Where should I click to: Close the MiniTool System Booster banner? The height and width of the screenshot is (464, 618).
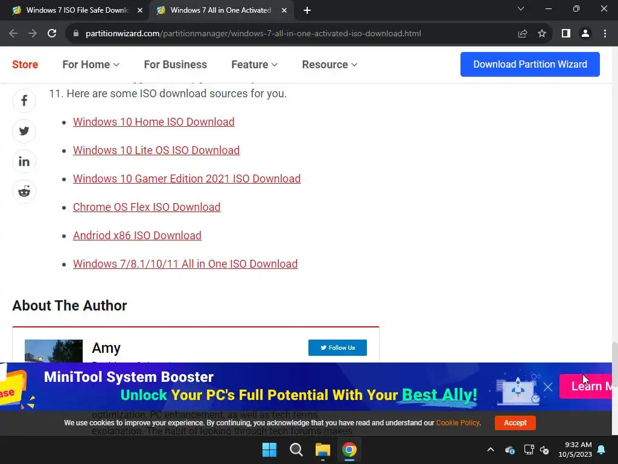[x=548, y=387]
